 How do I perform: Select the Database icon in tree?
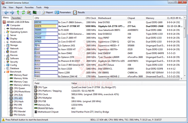pos(8,68)
